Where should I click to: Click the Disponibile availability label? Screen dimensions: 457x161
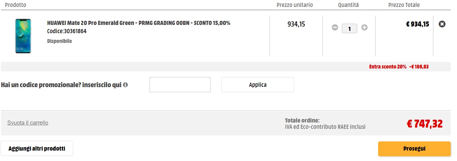pos(59,41)
